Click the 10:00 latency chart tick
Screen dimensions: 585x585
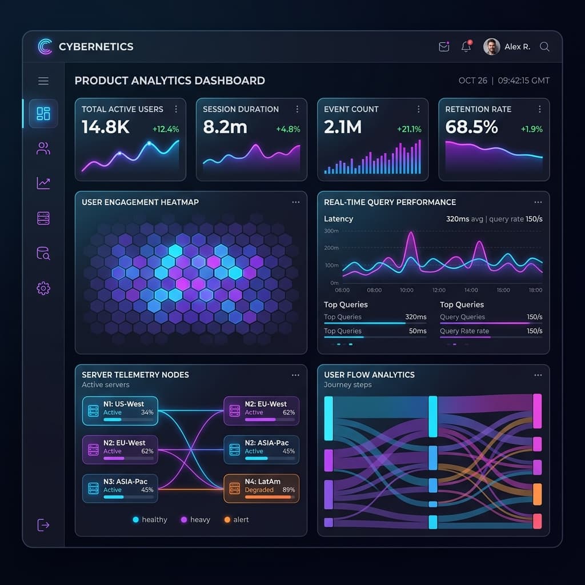[407, 290]
